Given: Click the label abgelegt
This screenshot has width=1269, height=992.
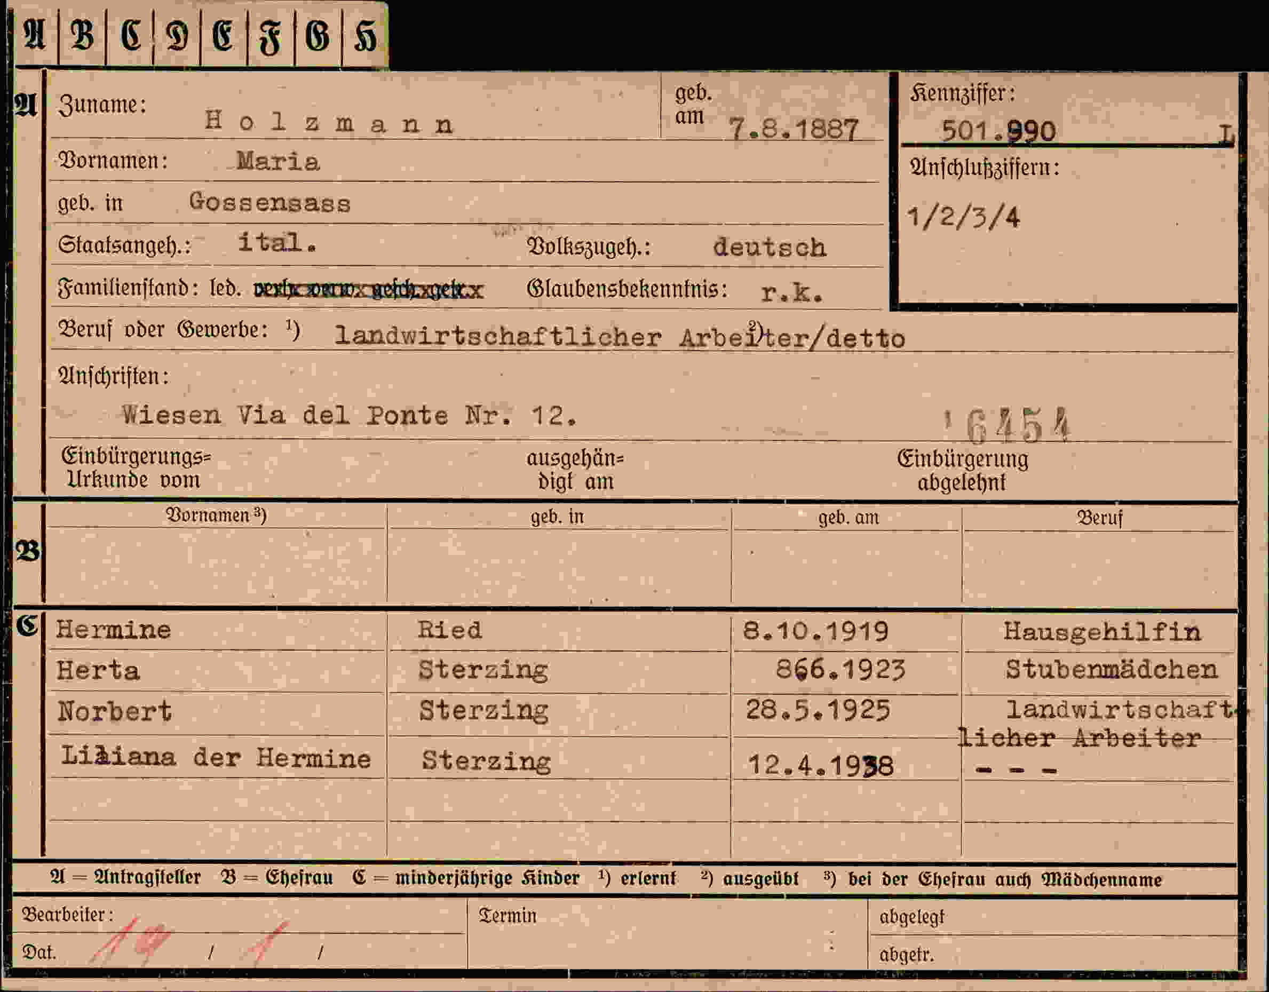Looking at the screenshot, I should tap(911, 917).
